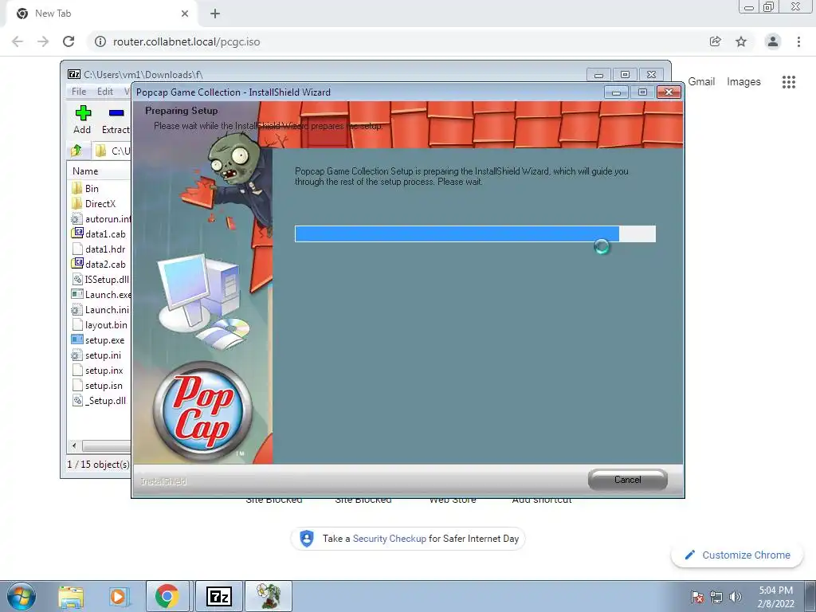The height and width of the screenshot is (612, 816).
Task: Click the Chrome forward button
Action: point(43,41)
